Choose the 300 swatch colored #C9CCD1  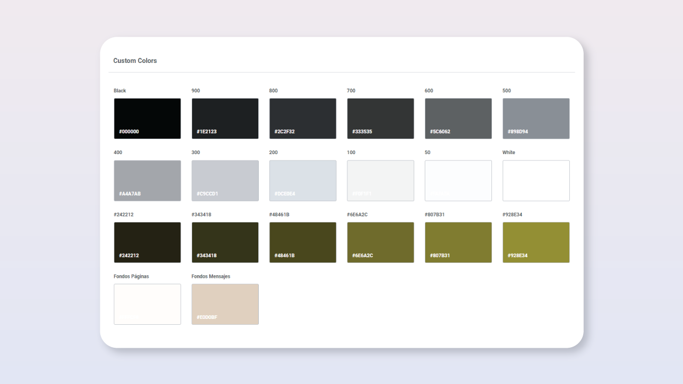pyautogui.click(x=225, y=181)
